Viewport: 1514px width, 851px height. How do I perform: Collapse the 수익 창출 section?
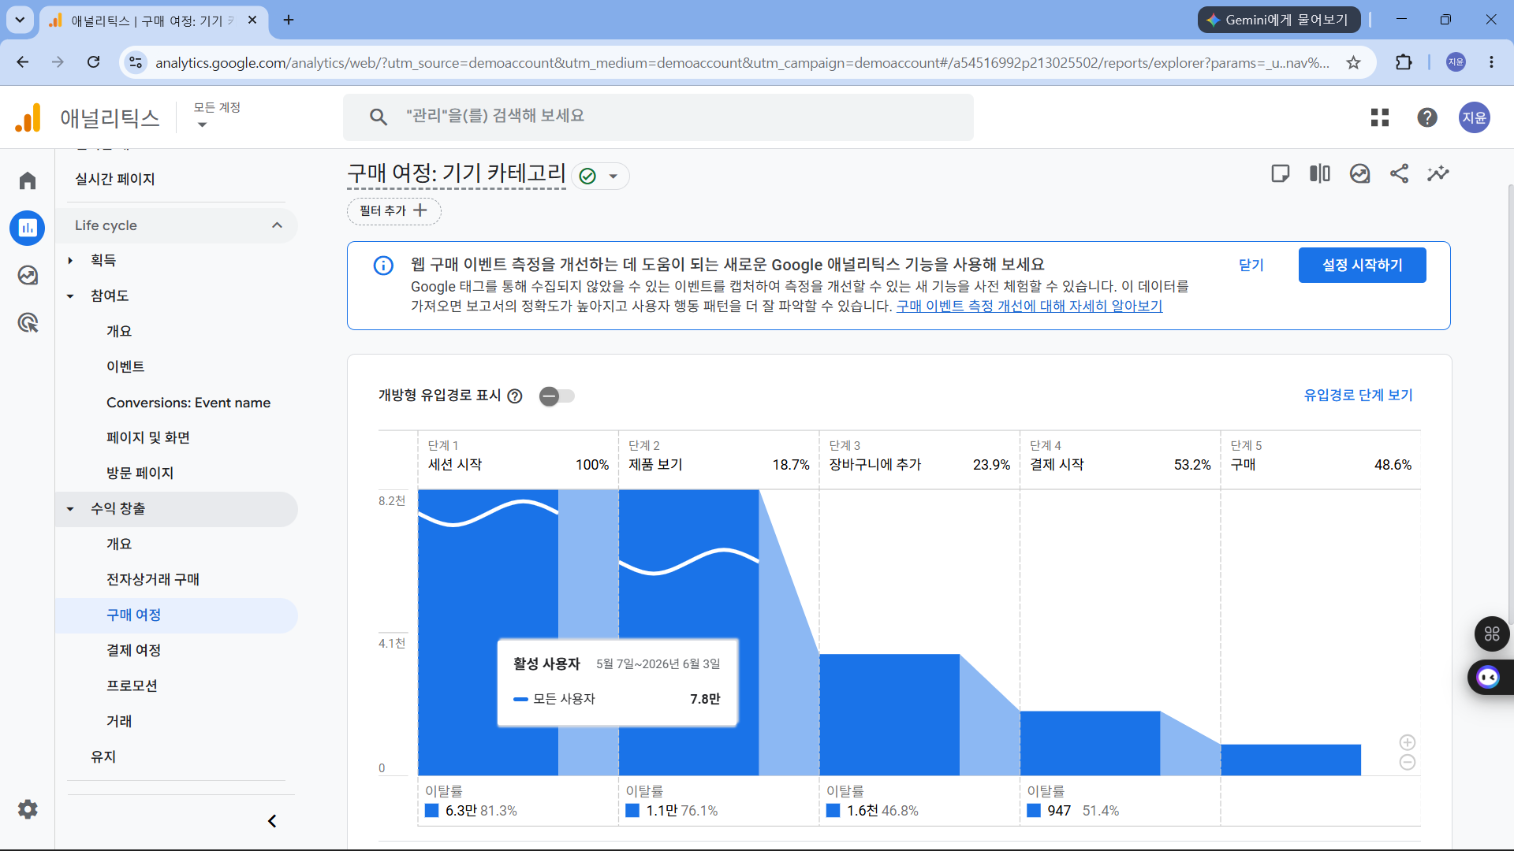70,509
